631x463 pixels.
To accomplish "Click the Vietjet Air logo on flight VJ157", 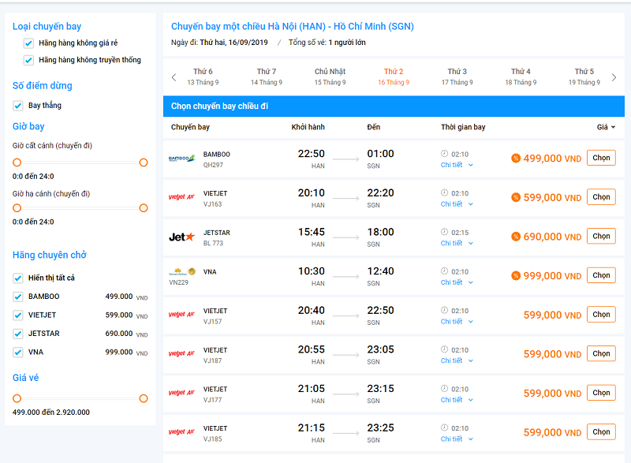I will [x=181, y=315].
